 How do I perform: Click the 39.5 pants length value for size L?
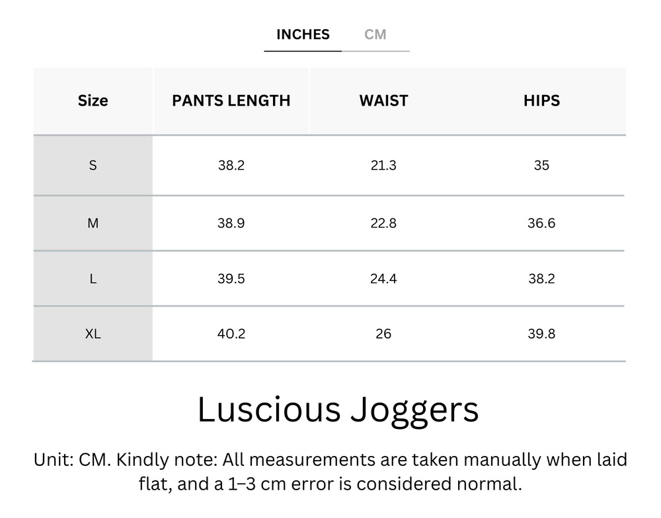click(x=231, y=278)
